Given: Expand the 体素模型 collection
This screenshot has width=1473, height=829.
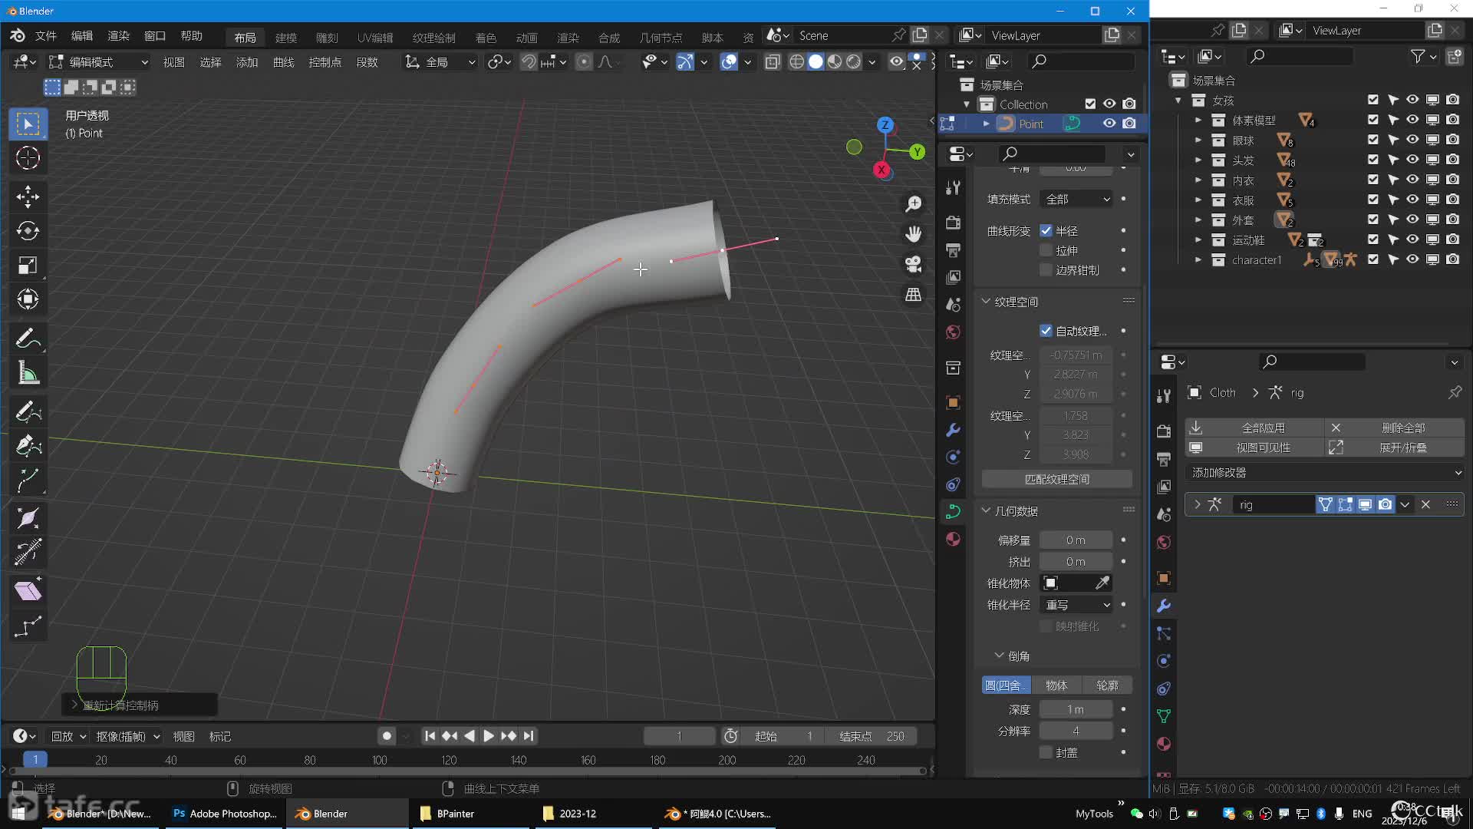Looking at the screenshot, I should tap(1198, 120).
